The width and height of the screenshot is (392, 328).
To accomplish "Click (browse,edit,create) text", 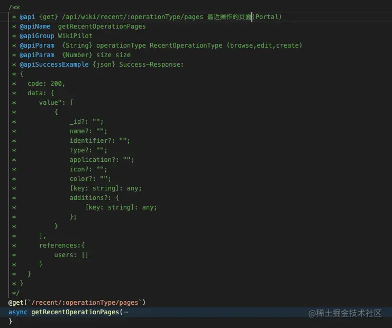I will point(265,45).
